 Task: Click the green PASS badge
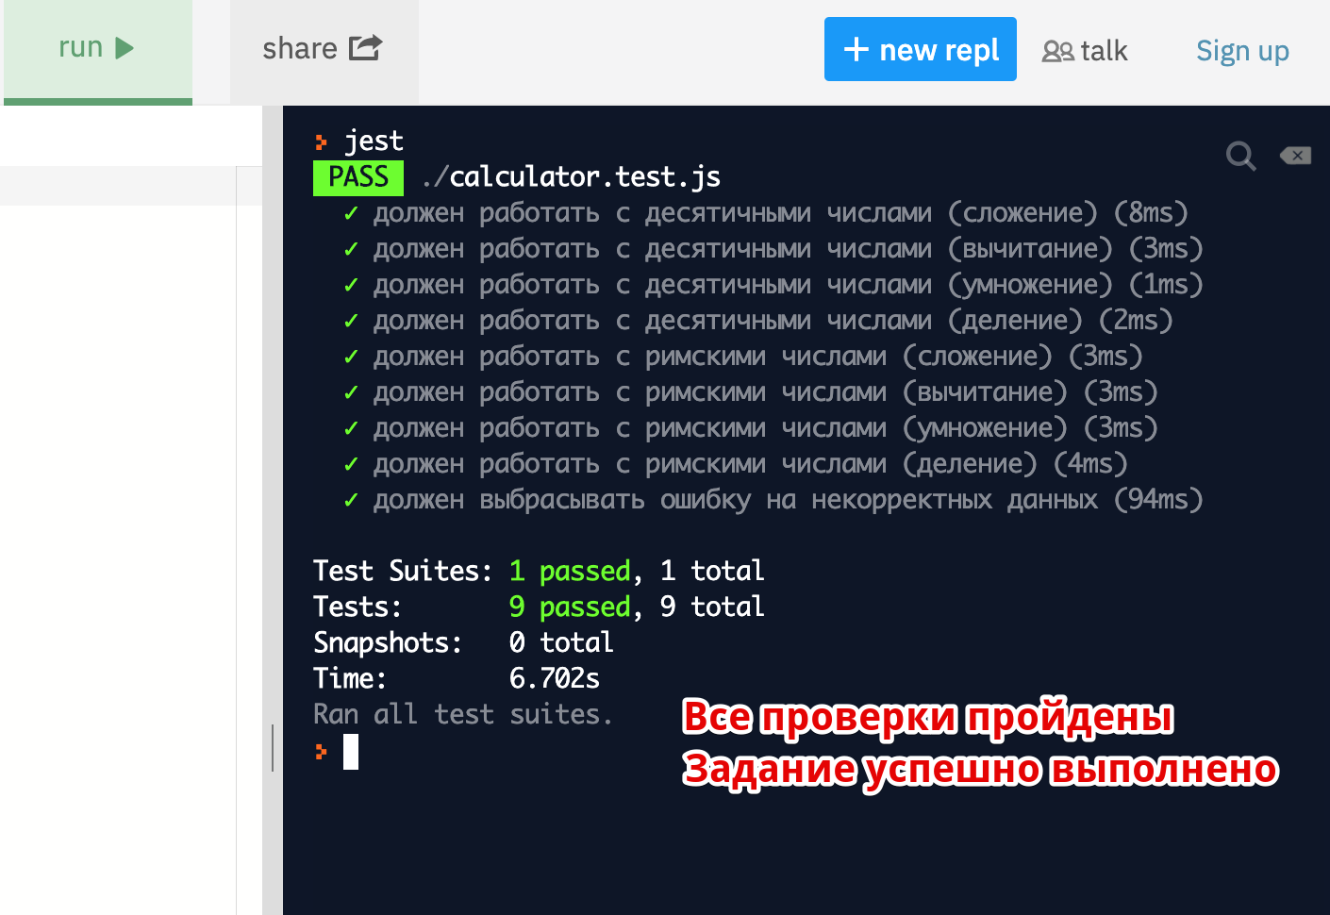tap(357, 177)
